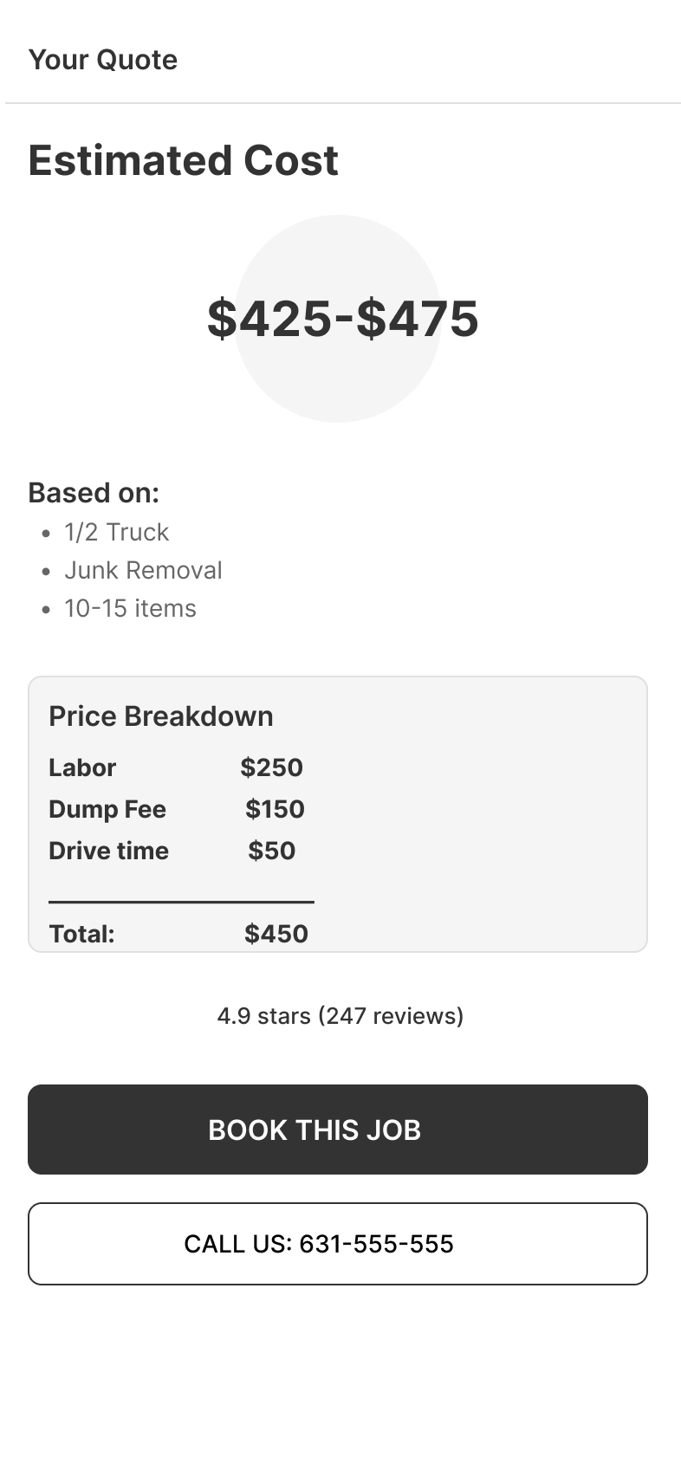Click the Your Quote header title
This screenshot has height=1476, width=681.
point(103,60)
